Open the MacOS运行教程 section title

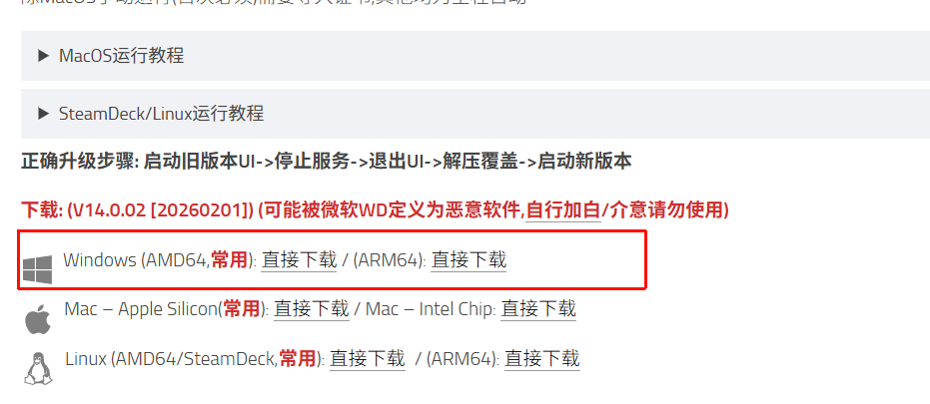(x=122, y=56)
